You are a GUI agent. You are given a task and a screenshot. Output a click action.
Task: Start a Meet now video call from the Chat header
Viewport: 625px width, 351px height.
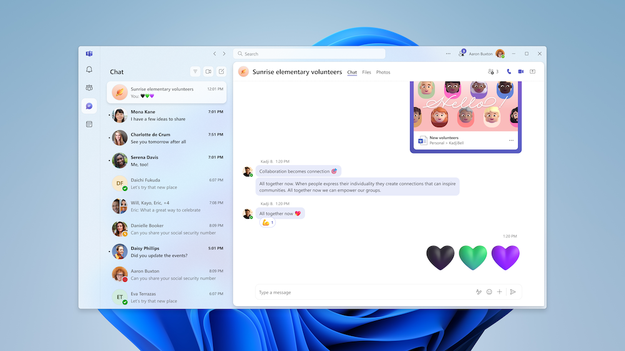pyautogui.click(x=209, y=72)
